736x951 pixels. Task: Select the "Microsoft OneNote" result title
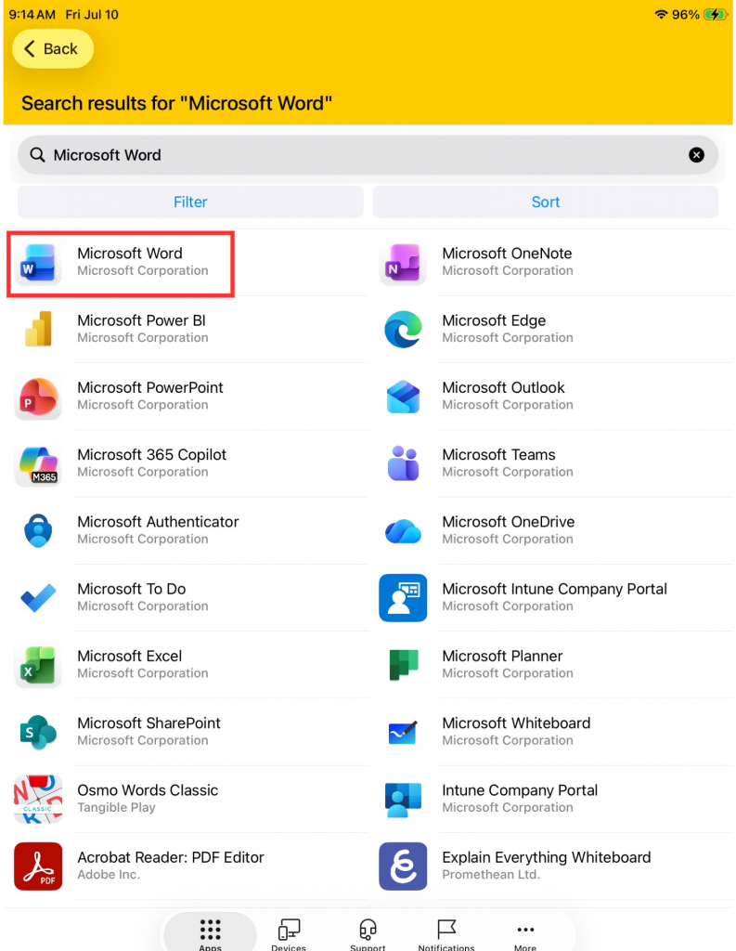click(507, 254)
